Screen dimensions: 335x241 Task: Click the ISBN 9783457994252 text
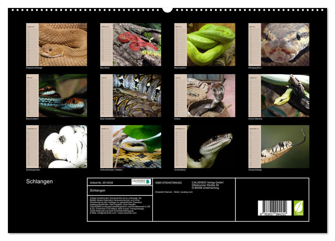coord(168,183)
